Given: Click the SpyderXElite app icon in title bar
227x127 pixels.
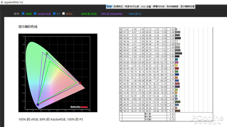Looking at the screenshot, I should (x=2, y=2).
